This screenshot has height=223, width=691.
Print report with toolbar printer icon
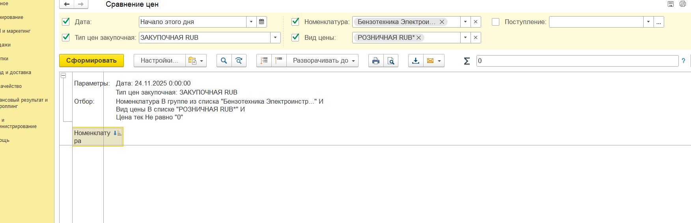pyautogui.click(x=376, y=61)
